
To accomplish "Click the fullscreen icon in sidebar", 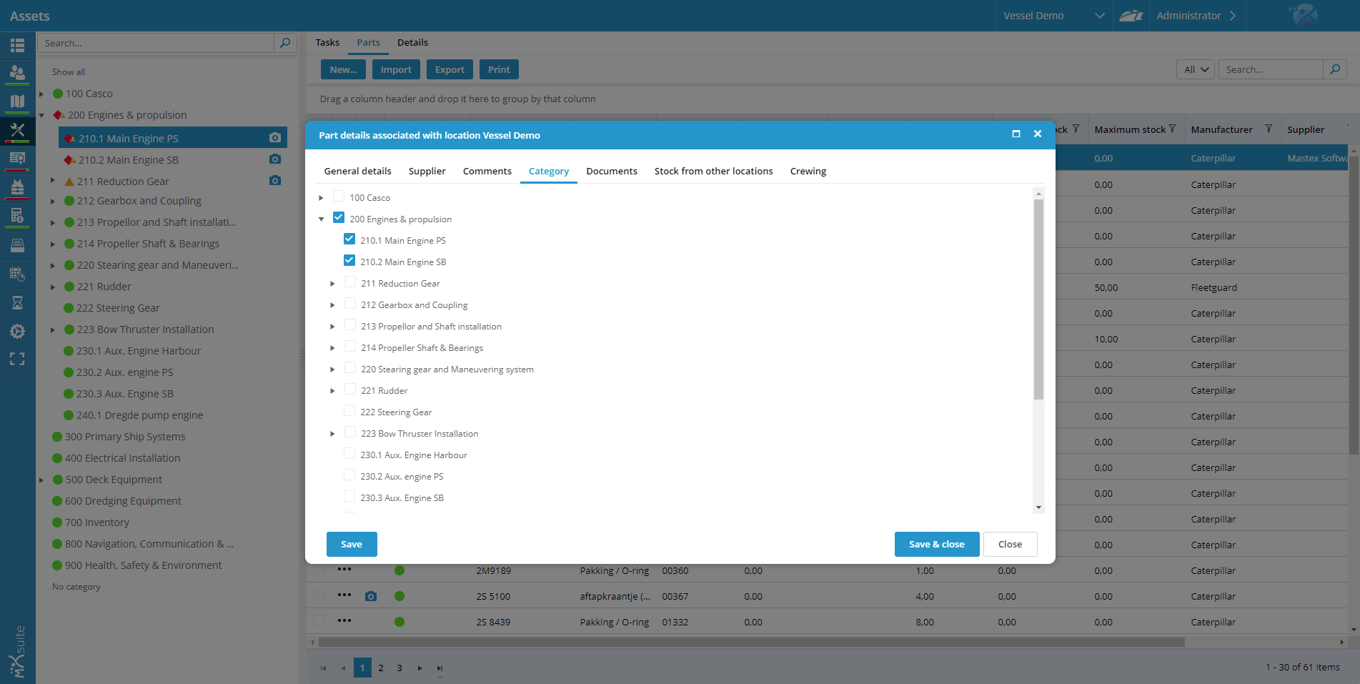I will tap(17, 359).
